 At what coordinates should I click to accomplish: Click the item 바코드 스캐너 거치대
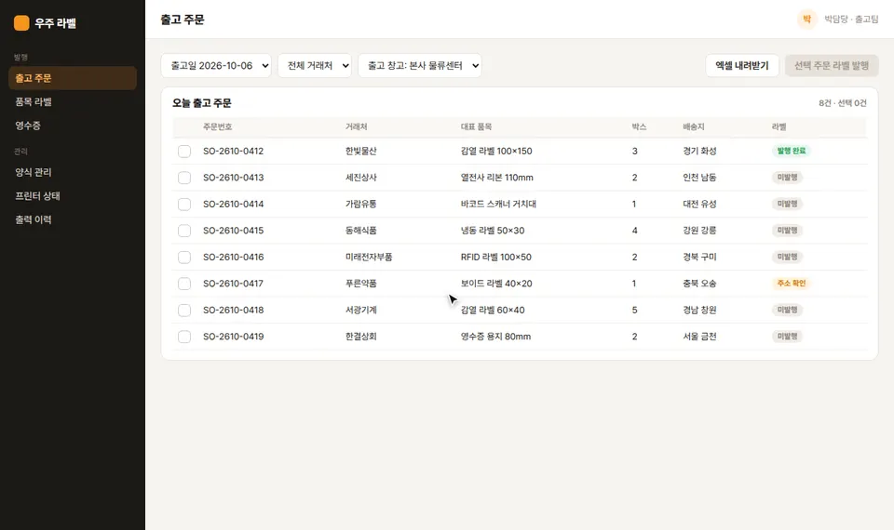click(x=498, y=204)
